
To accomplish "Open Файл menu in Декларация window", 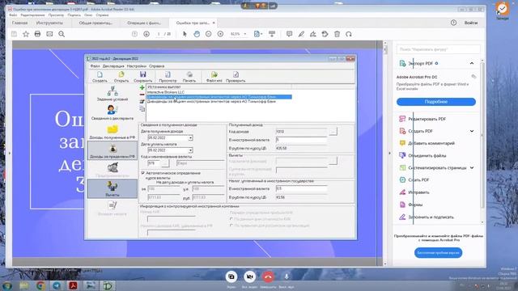I will pyautogui.click(x=96, y=66).
